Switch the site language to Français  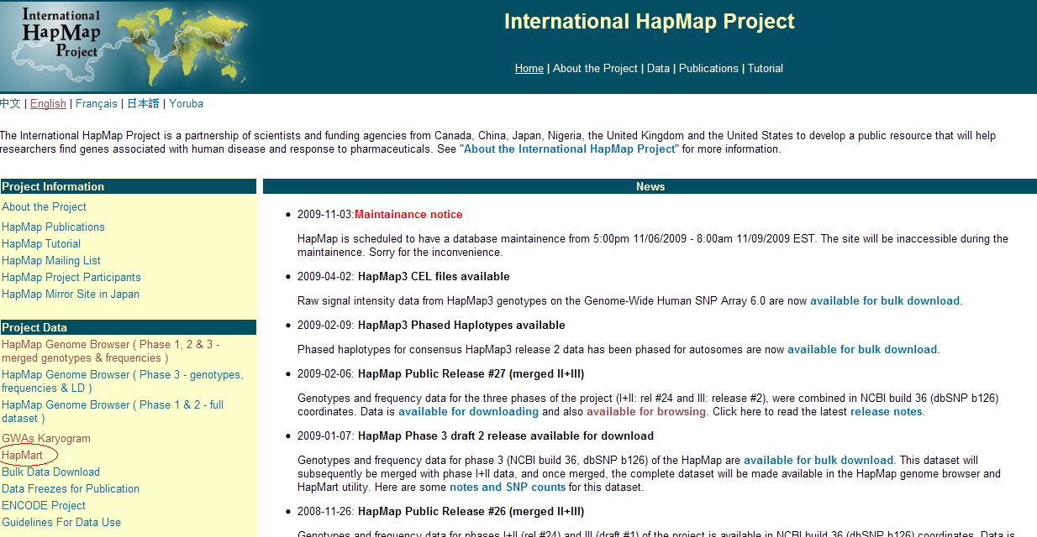click(97, 104)
